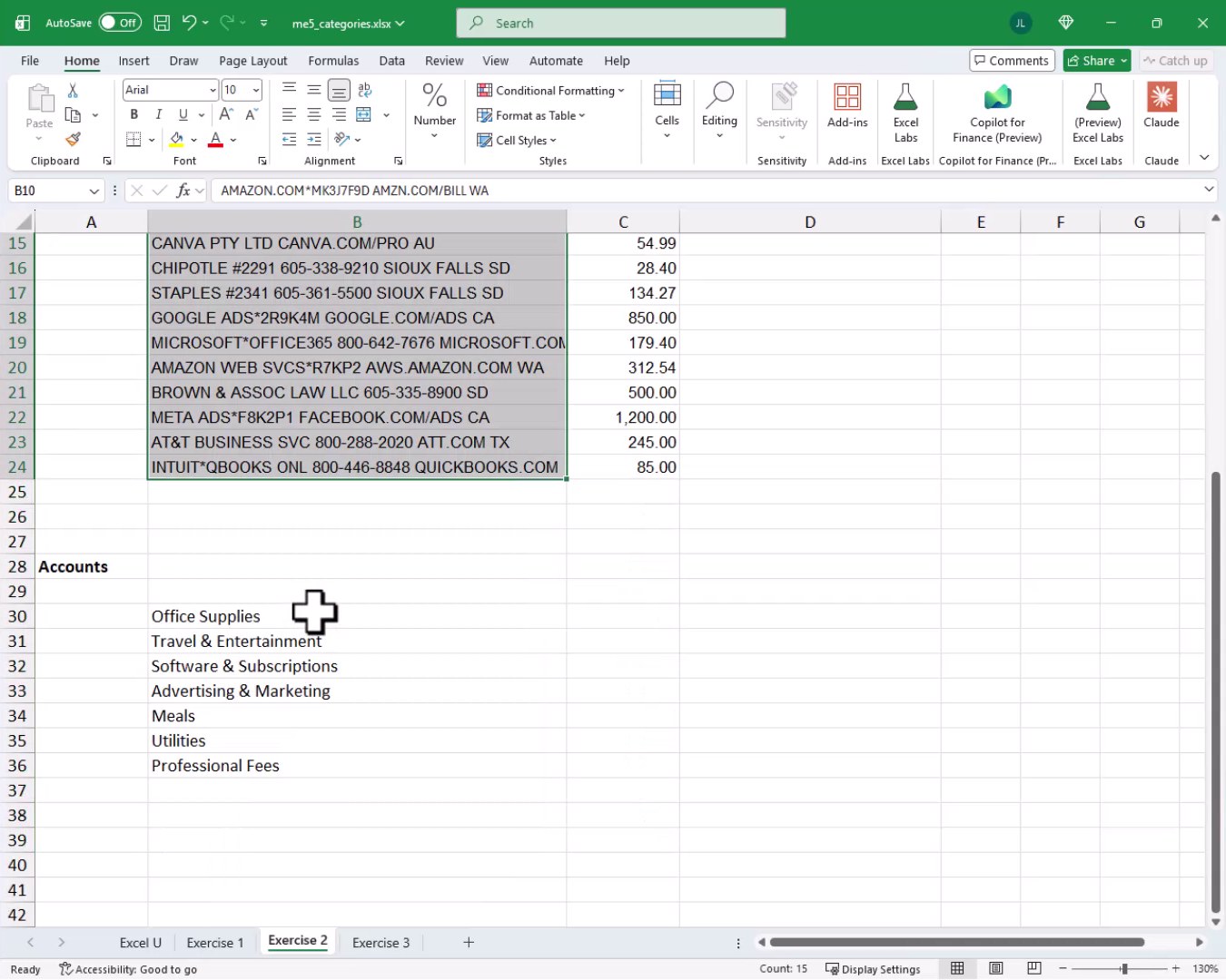Open Conditional Formatting dropdown

551,90
